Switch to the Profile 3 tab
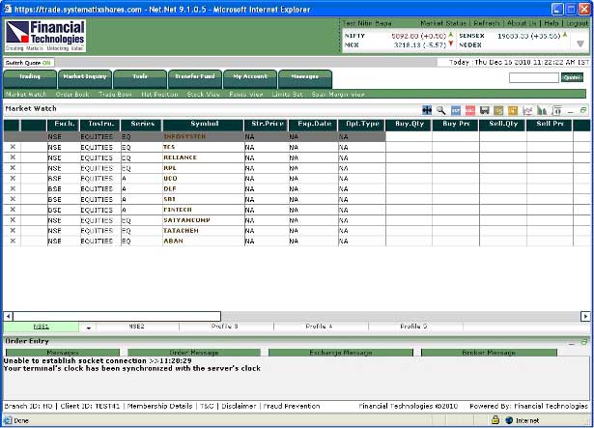 click(x=225, y=327)
